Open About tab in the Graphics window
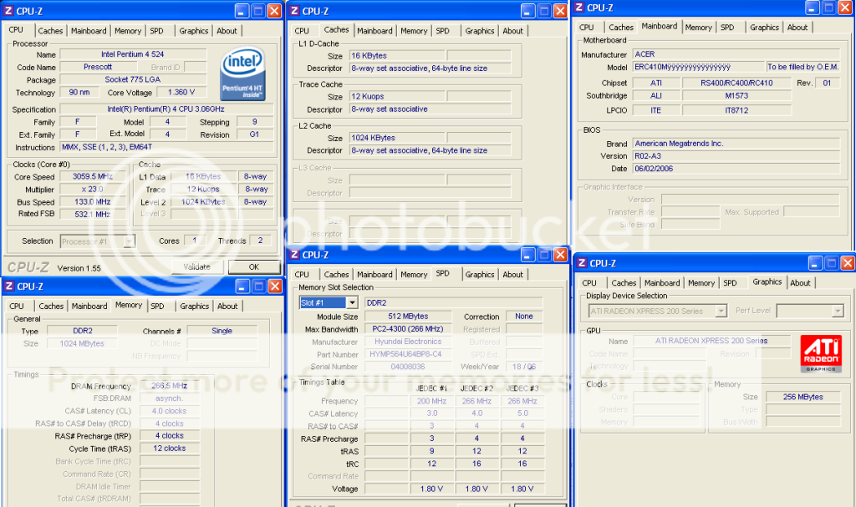 click(x=800, y=282)
